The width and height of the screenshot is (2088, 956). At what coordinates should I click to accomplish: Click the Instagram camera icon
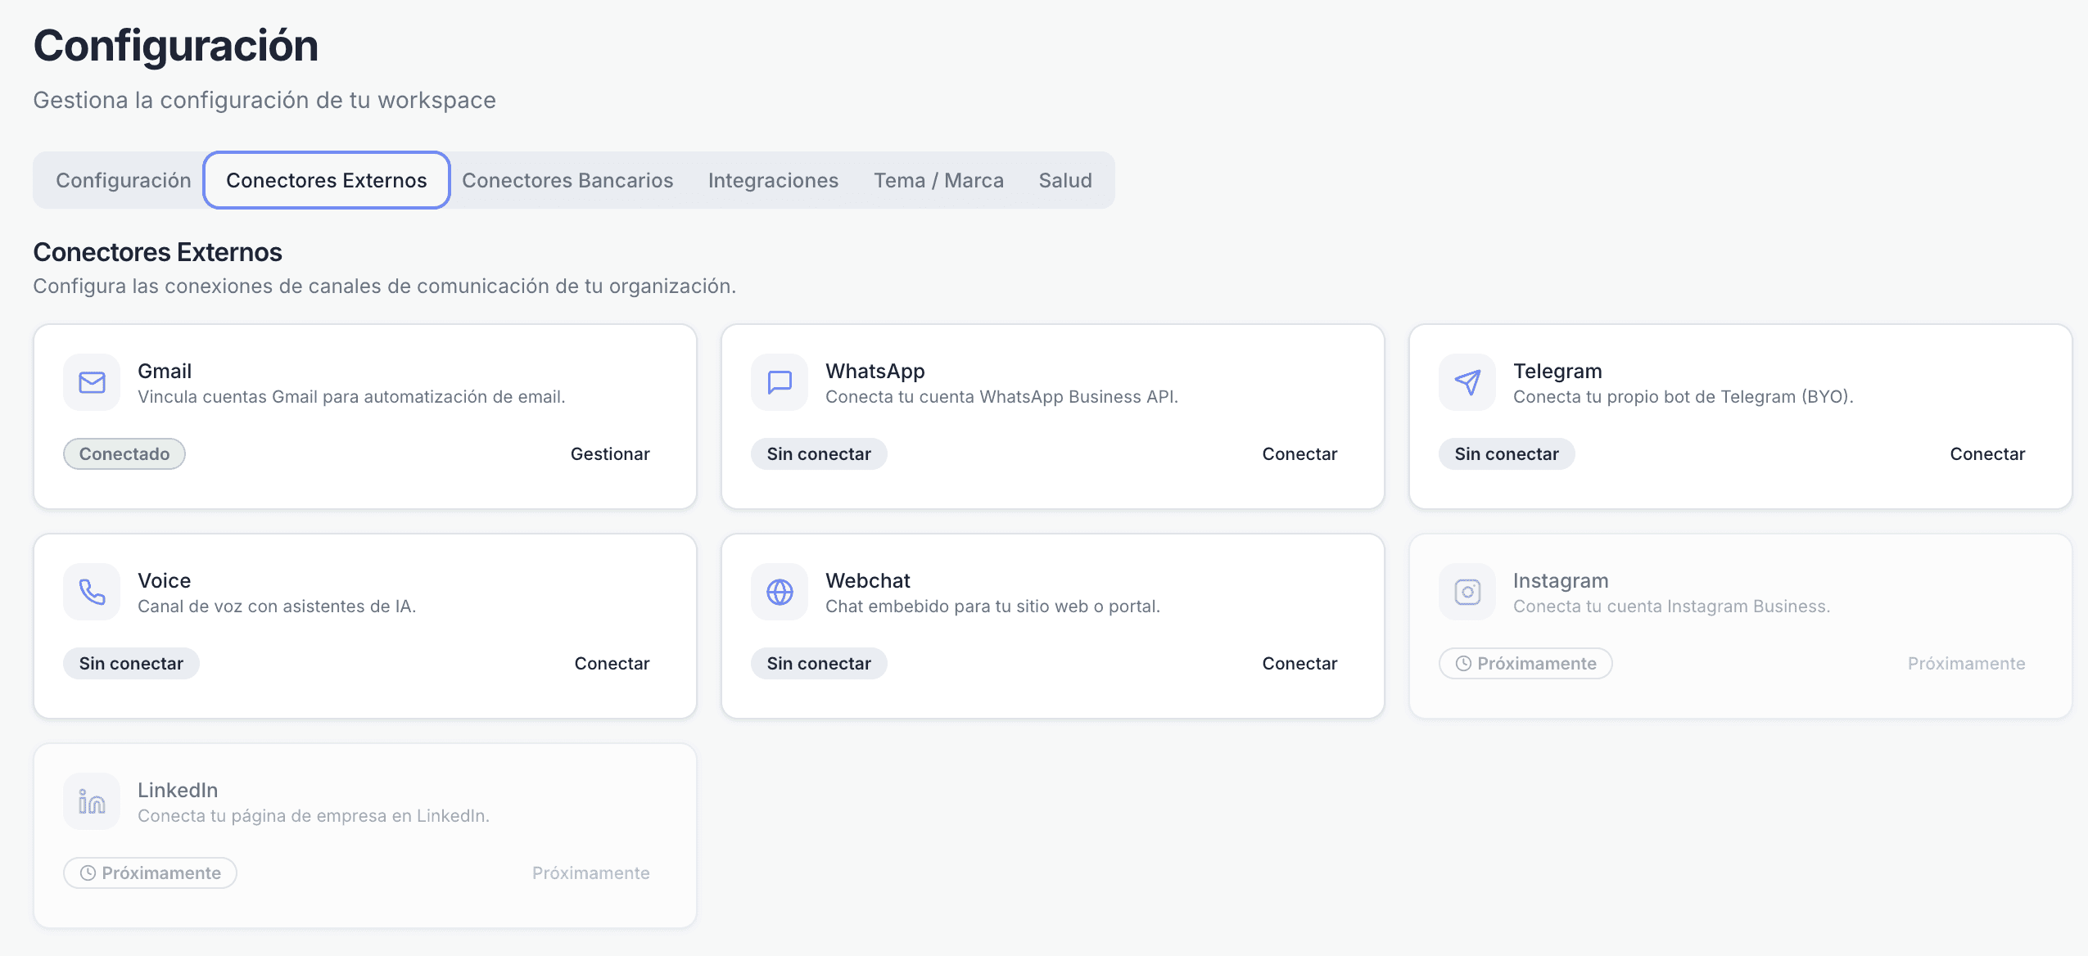(1467, 592)
